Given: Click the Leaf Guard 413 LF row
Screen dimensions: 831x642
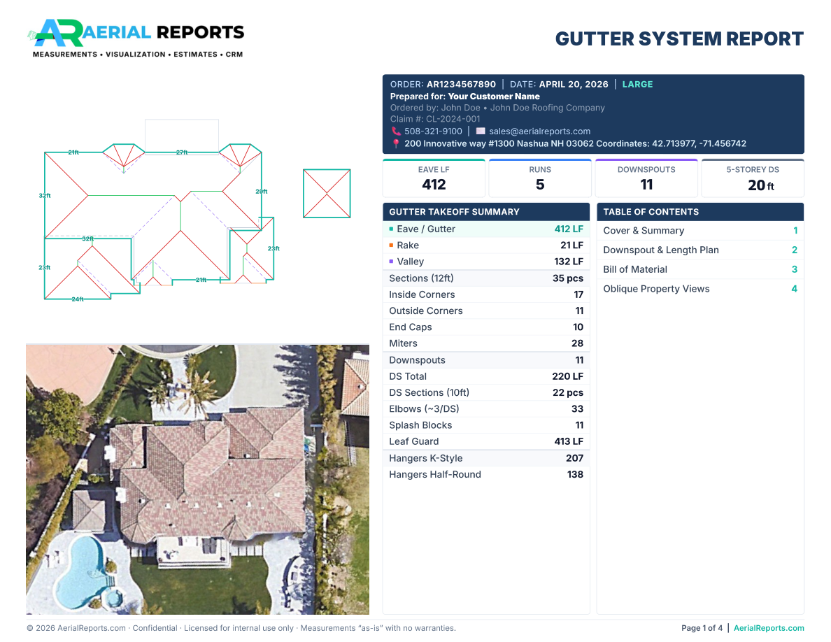Looking at the screenshot, I should (x=486, y=441).
